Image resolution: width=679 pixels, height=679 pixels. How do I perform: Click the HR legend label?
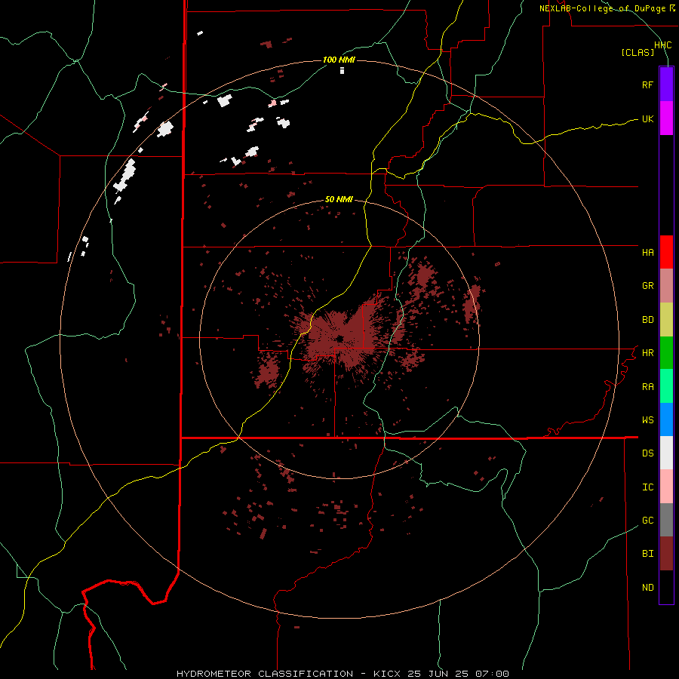coord(647,353)
